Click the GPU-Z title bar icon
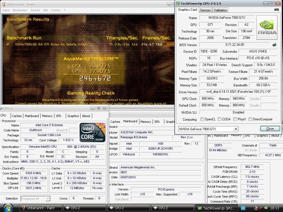The height and width of the screenshot is (212, 283). (x=178, y=3)
